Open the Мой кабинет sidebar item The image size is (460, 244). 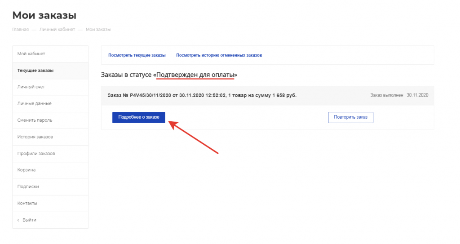tap(50, 54)
